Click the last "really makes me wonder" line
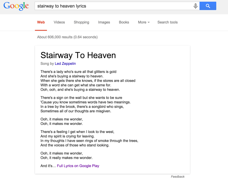This screenshot has width=228, height=183. point(66,157)
